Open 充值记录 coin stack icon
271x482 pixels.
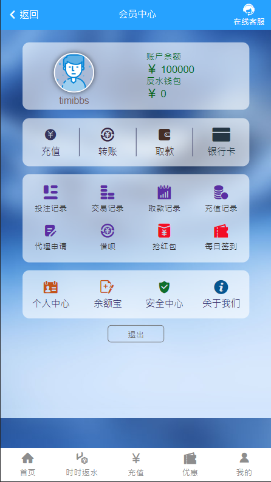point(221,193)
